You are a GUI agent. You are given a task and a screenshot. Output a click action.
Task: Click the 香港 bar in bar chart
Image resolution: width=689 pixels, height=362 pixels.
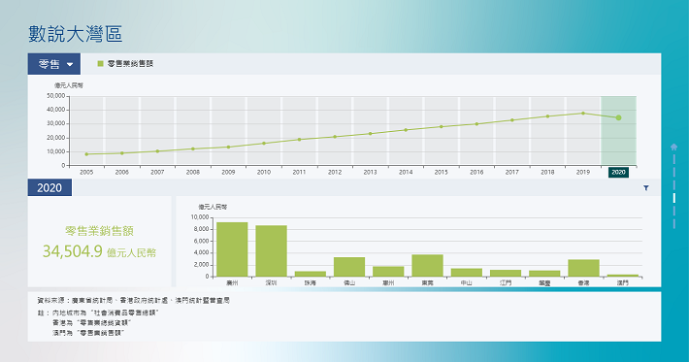[583, 268]
